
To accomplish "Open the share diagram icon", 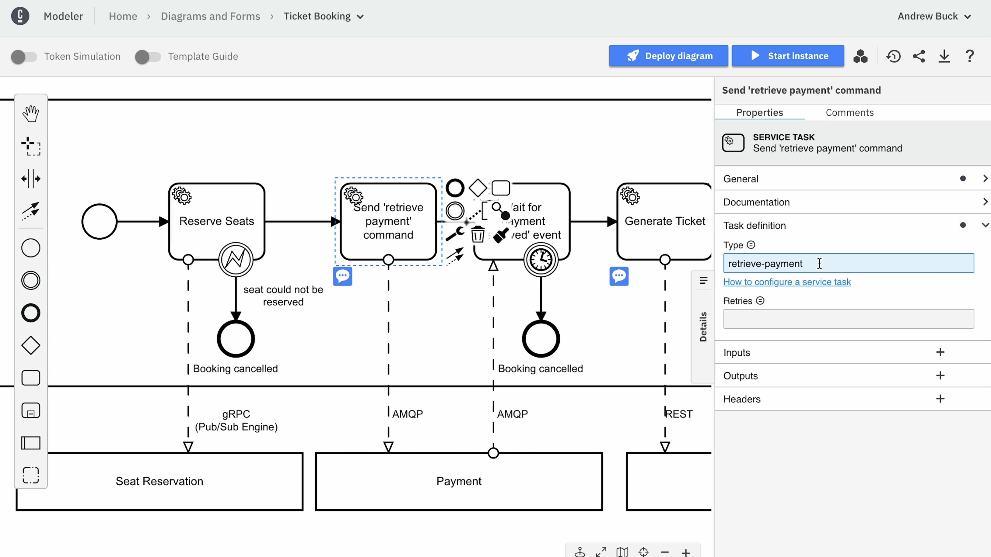I will [x=919, y=57].
